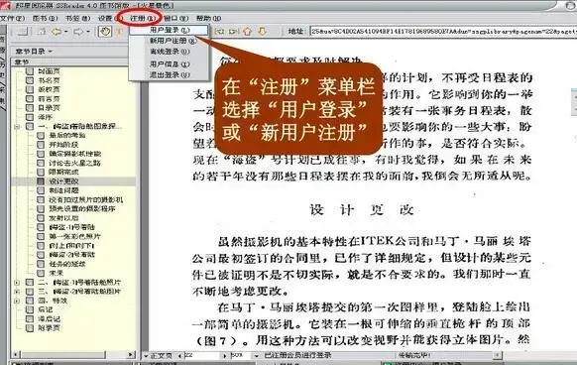The width and height of the screenshot is (577, 365).
Task: Click the yellow back arrow icon
Action: (57, 32)
